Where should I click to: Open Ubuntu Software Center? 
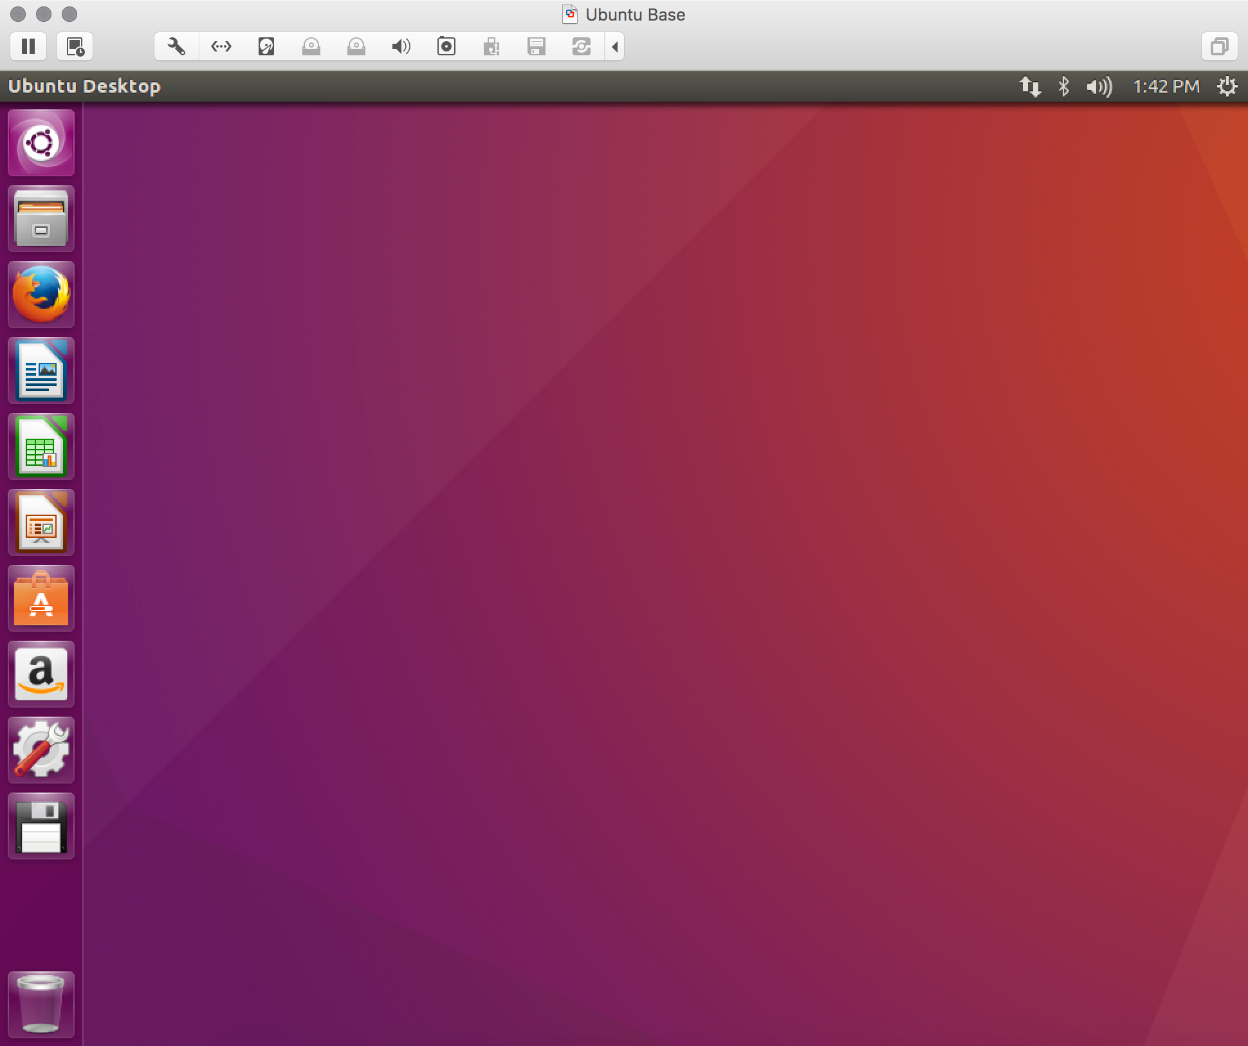[x=42, y=599]
